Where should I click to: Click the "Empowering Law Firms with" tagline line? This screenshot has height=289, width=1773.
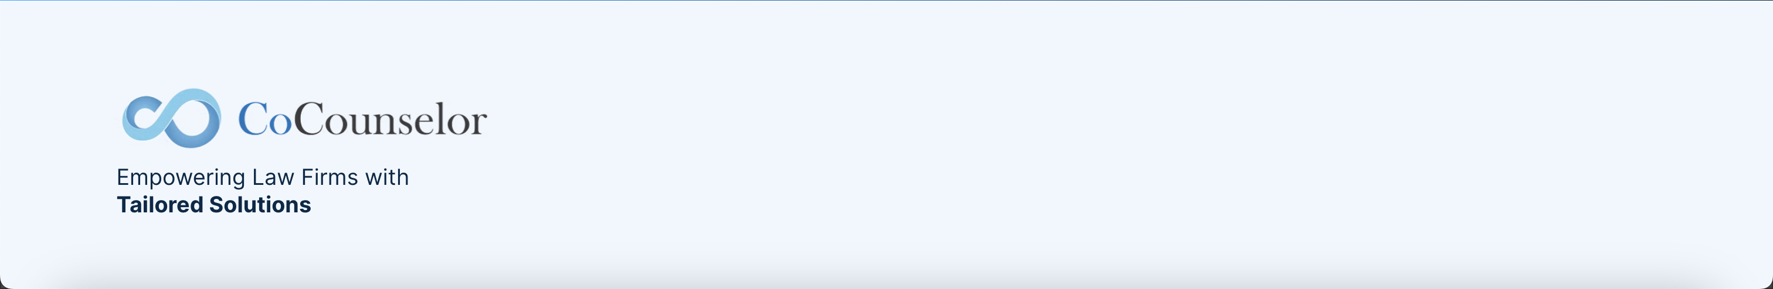pyautogui.click(x=262, y=178)
